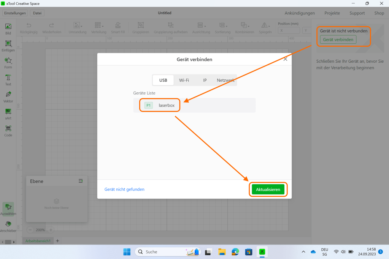Choose the Form shape tool

[8, 63]
